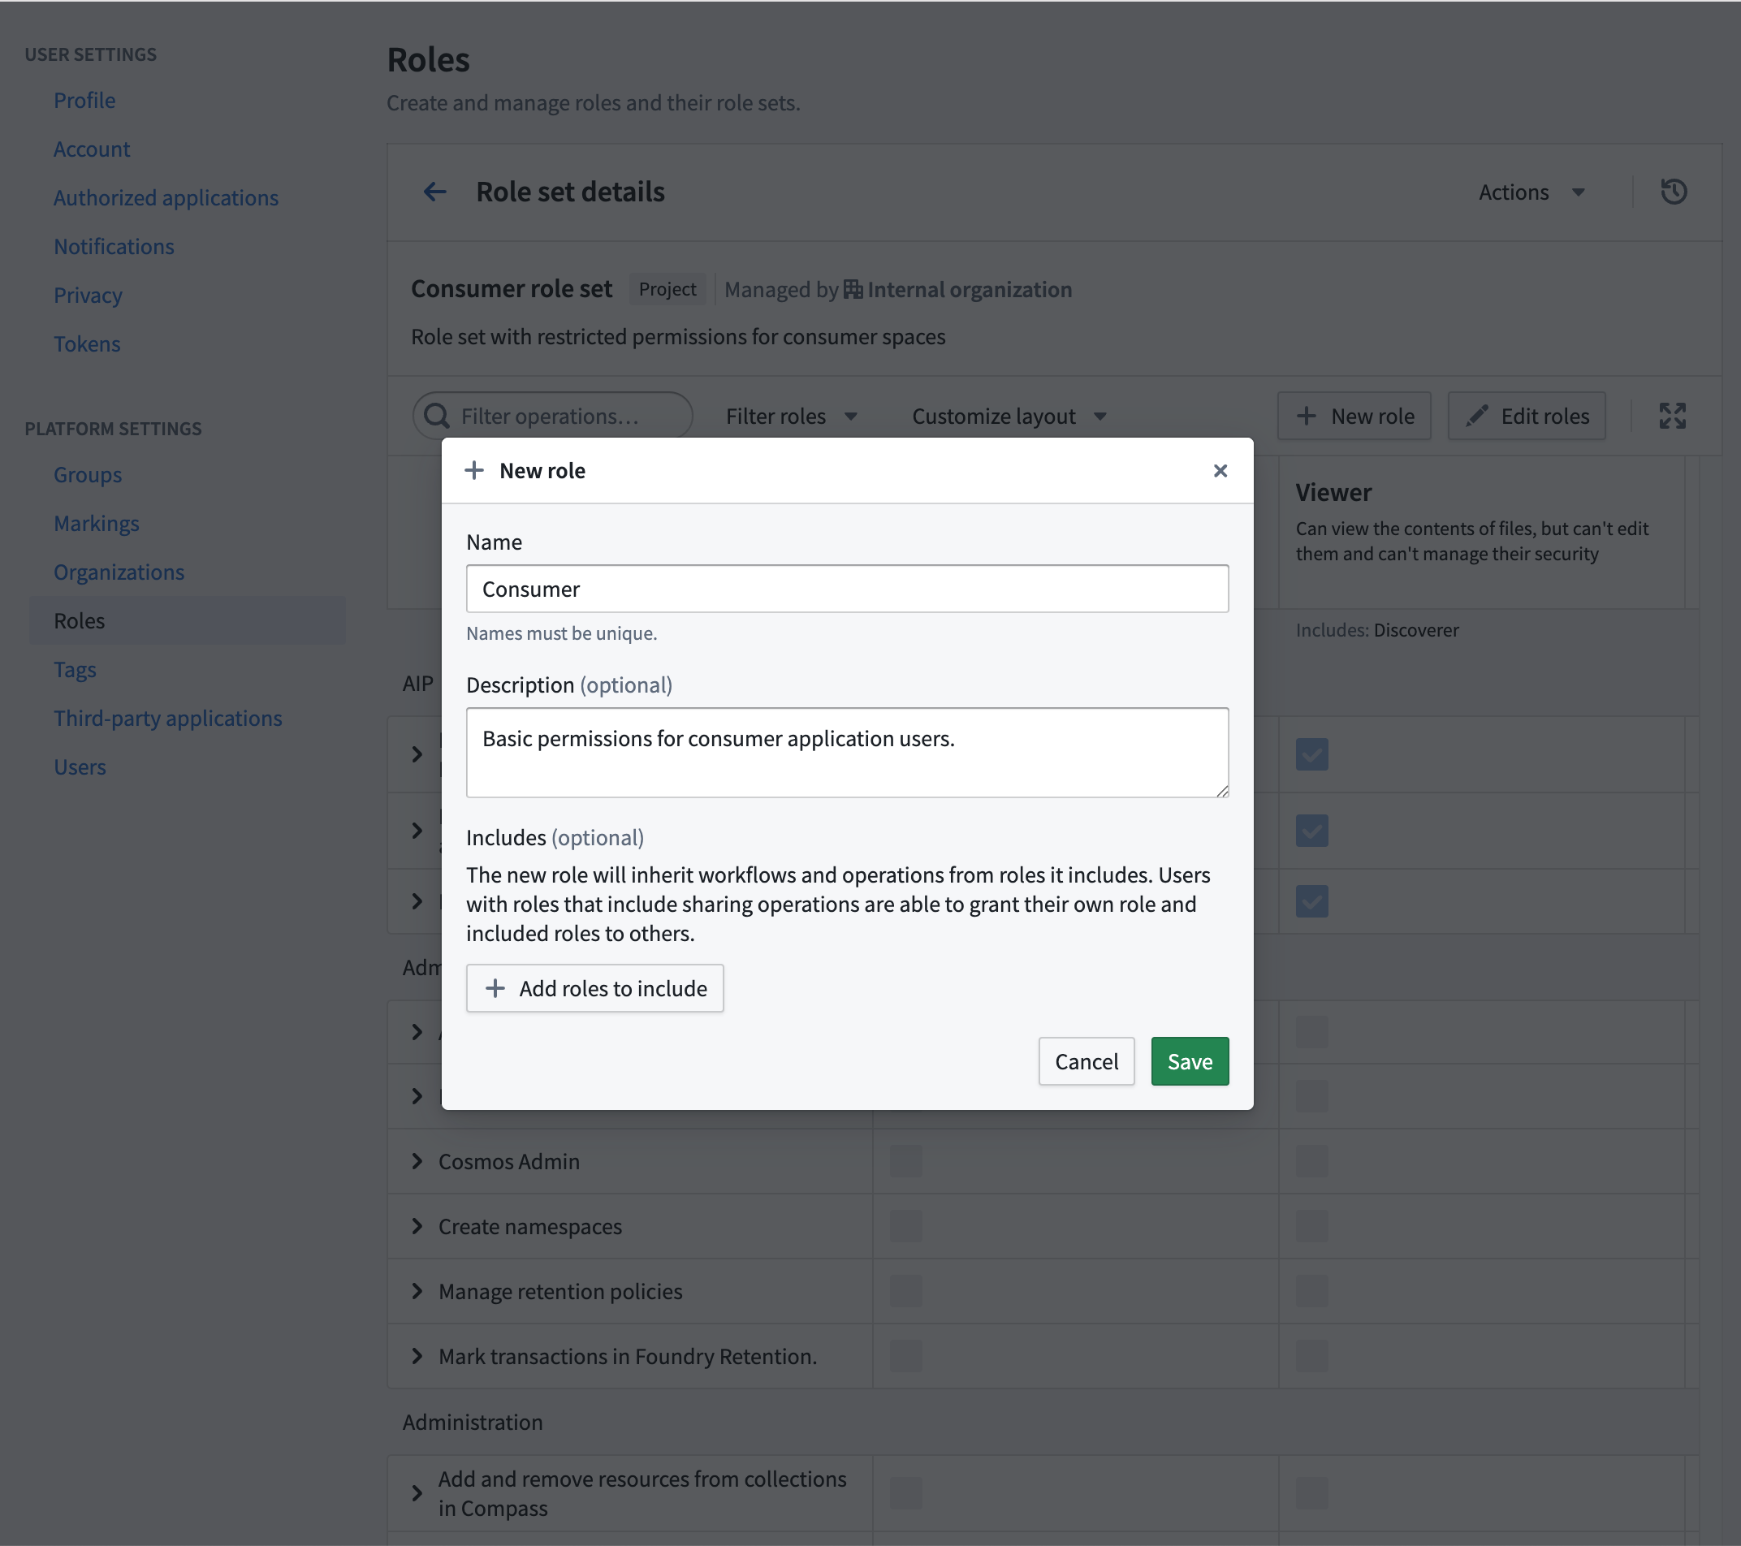This screenshot has height=1546, width=1741.
Task: Select Roles in the sidebar
Action: (188, 620)
